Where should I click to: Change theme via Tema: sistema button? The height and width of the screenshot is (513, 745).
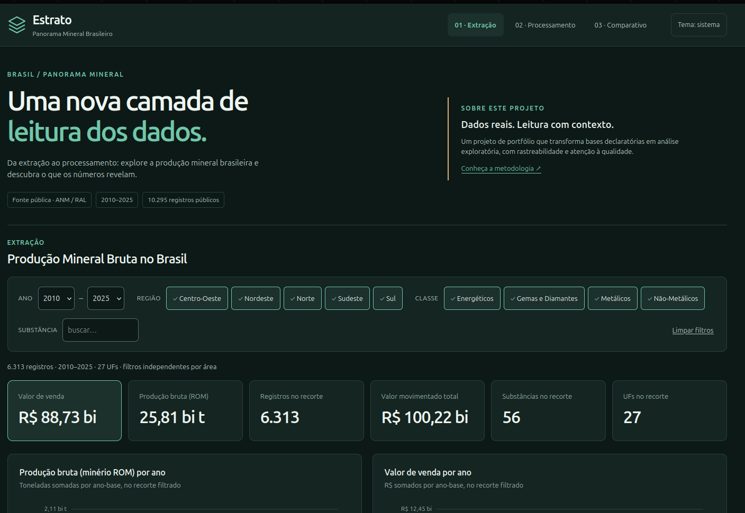pos(698,25)
